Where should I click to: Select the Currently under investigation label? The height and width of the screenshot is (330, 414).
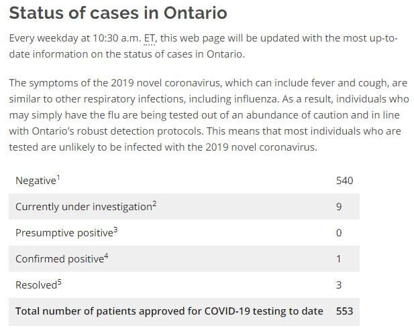(x=83, y=207)
